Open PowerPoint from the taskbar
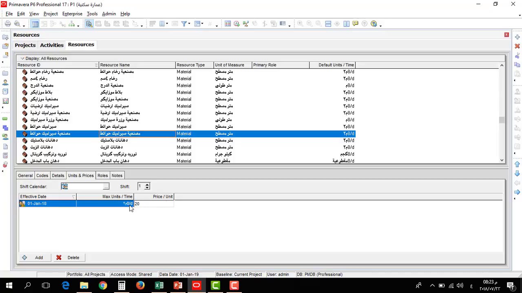 (178, 286)
